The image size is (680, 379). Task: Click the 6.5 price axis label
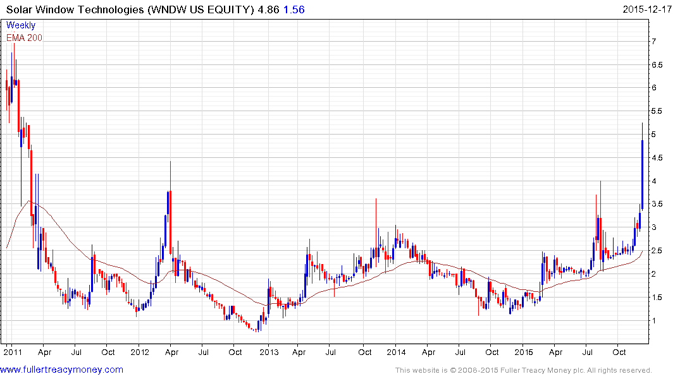(x=657, y=65)
